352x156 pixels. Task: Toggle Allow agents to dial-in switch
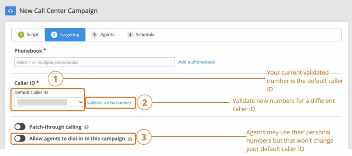click(20, 139)
